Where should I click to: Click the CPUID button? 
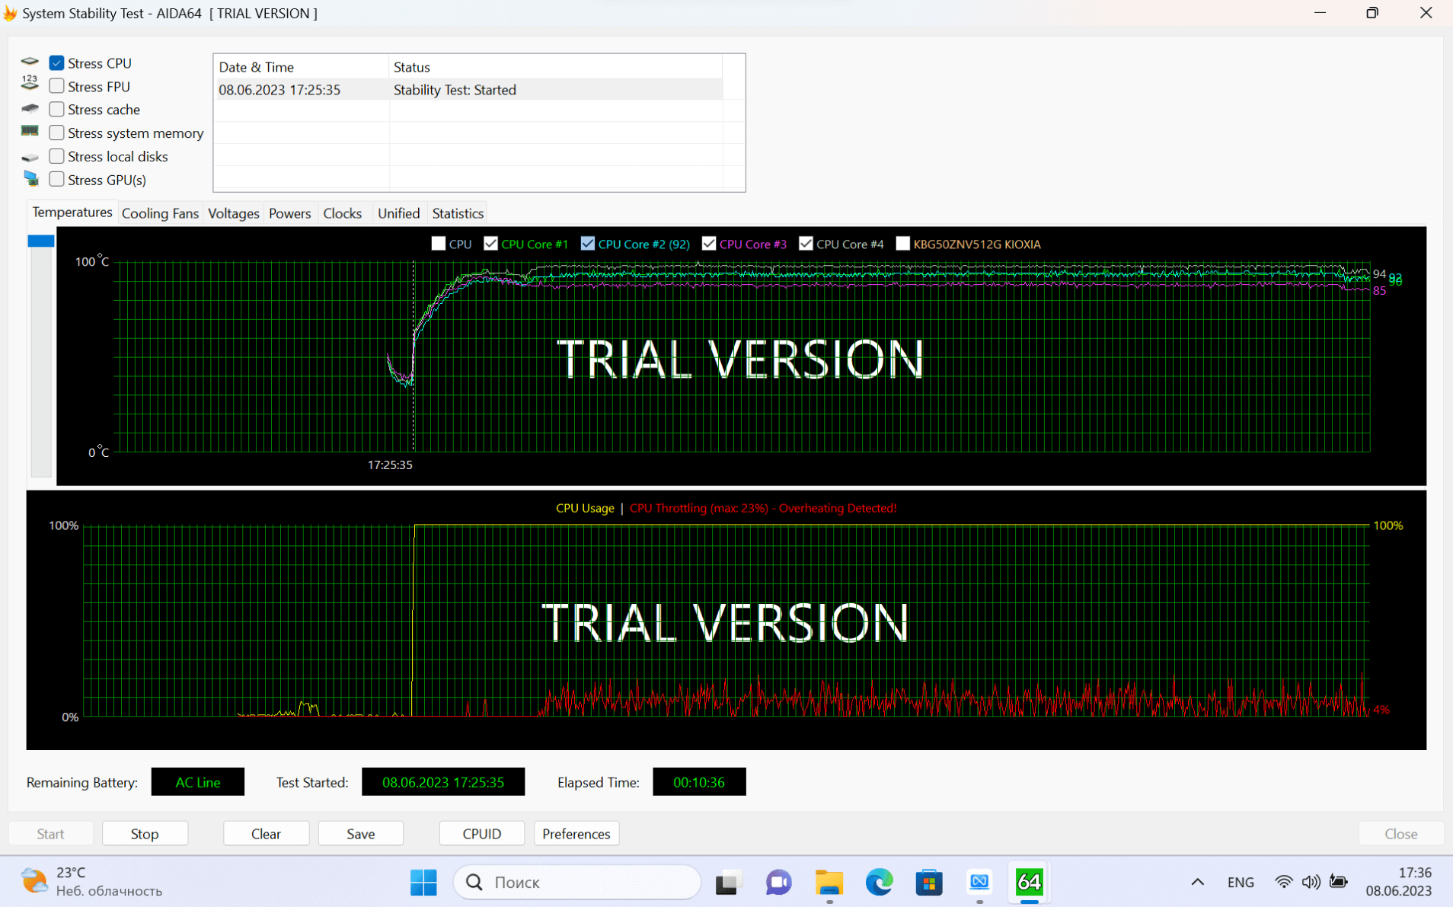(481, 834)
